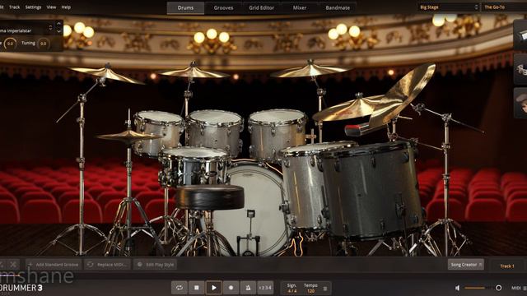Select the bottom drummer face thumbnail
The width and height of the screenshot is (527, 296).
point(520,103)
